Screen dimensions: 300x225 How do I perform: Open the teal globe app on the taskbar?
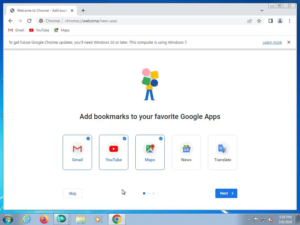point(61,219)
